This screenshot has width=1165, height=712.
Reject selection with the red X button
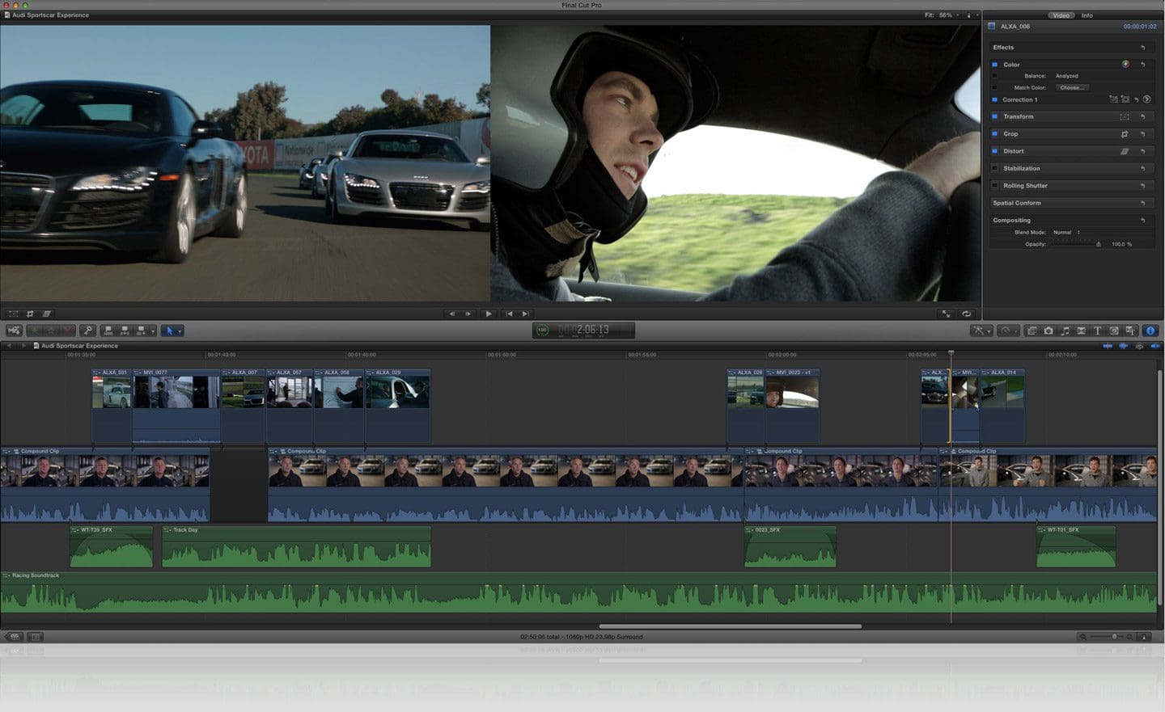pos(67,331)
